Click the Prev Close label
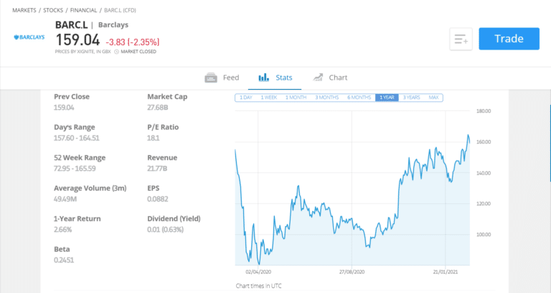The width and height of the screenshot is (551, 293). [x=72, y=97]
